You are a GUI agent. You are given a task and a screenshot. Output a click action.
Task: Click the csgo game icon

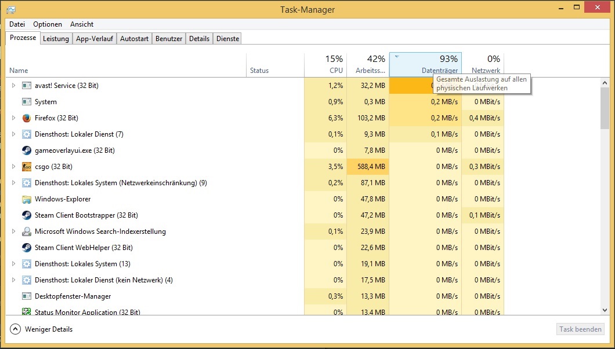tap(26, 167)
